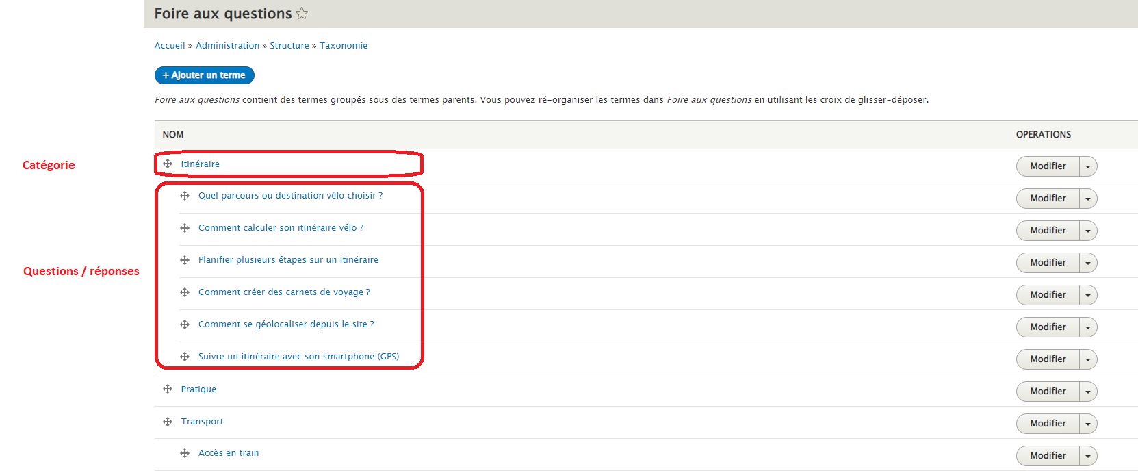Go to Administration in breadcrumb

point(227,46)
